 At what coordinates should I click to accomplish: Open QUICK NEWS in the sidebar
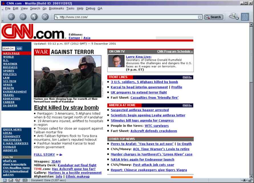(12, 129)
